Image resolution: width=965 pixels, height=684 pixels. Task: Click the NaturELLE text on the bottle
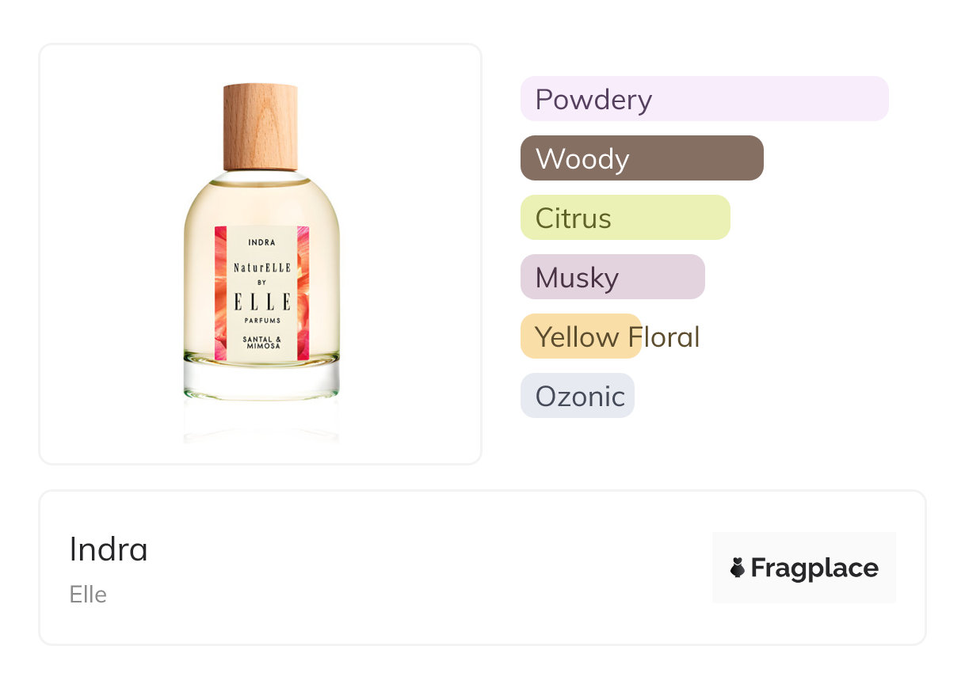coord(261,268)
